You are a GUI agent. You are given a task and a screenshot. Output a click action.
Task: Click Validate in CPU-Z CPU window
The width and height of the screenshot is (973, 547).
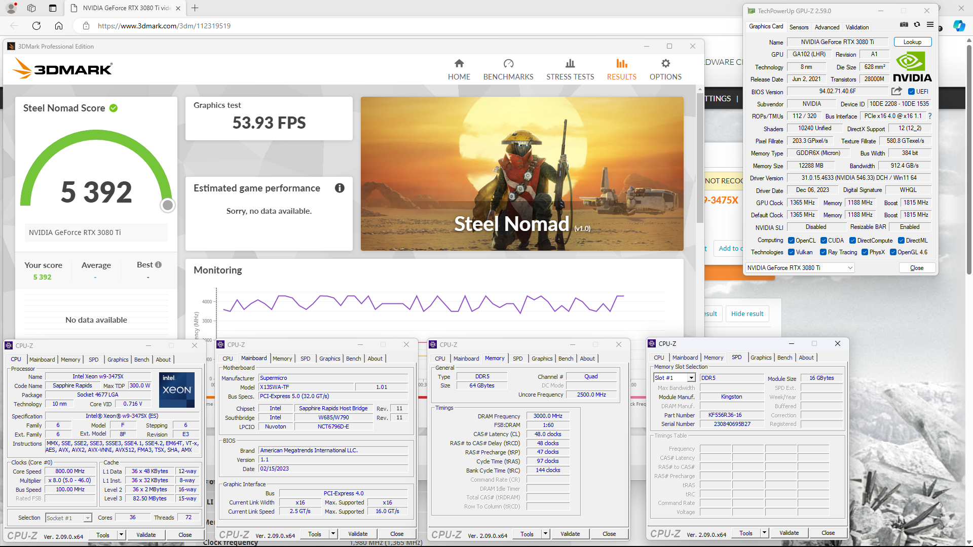(146, 535)
